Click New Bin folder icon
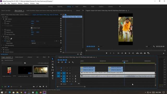The image size is (167, 94). tap(40, 87)
